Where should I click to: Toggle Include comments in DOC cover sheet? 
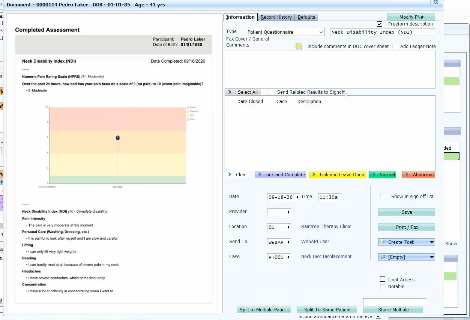click(299, 47)
